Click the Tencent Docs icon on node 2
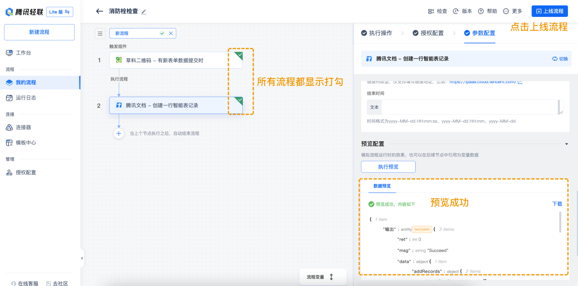 [x=119, y=105]
